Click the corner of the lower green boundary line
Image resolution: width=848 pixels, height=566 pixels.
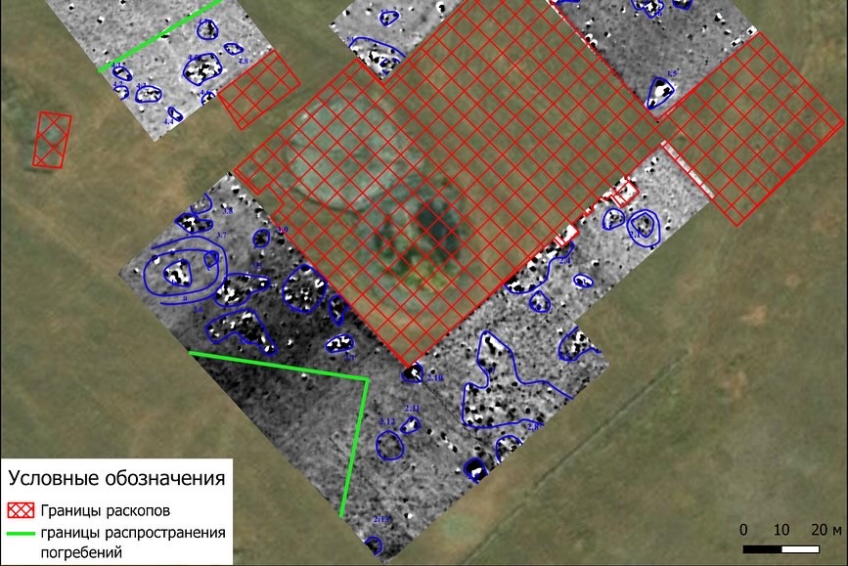[367, 378]
